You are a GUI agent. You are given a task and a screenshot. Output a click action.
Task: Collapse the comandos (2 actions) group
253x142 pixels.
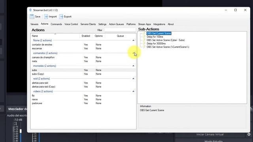[x=133, y=53]
